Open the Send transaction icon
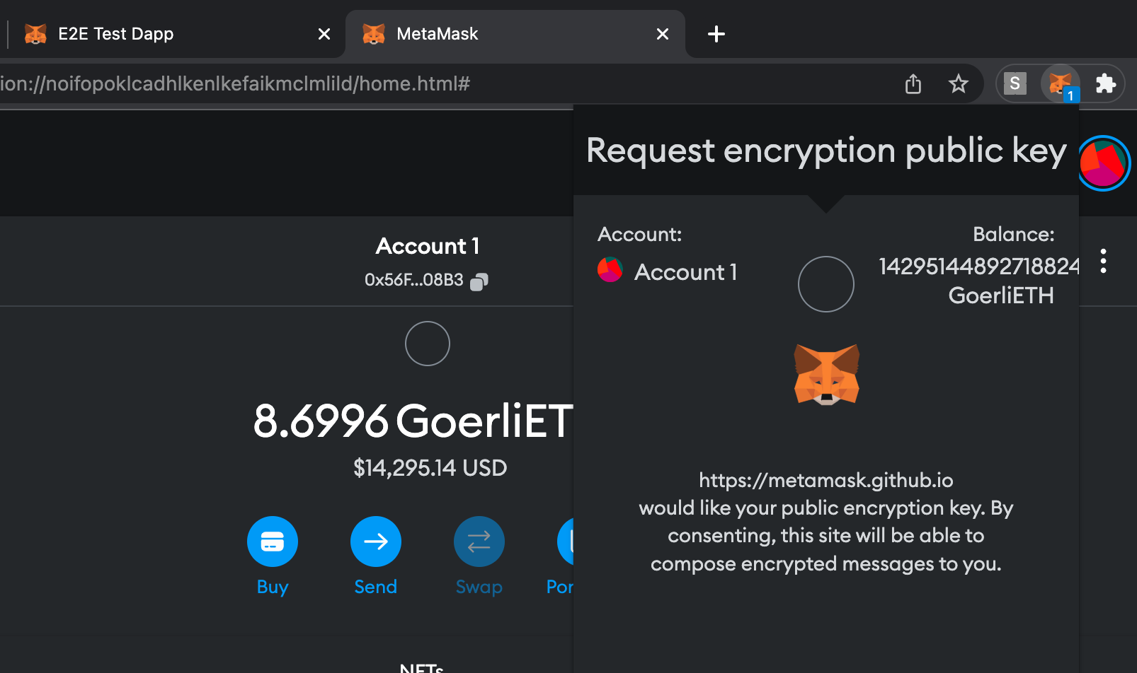This screenshot has width=1137, height=673. (x=375, y=542)
